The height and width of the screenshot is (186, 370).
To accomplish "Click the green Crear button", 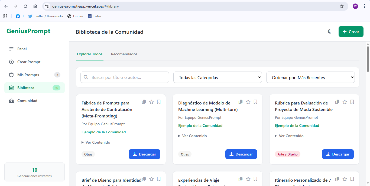I will [x=351, y=32].
